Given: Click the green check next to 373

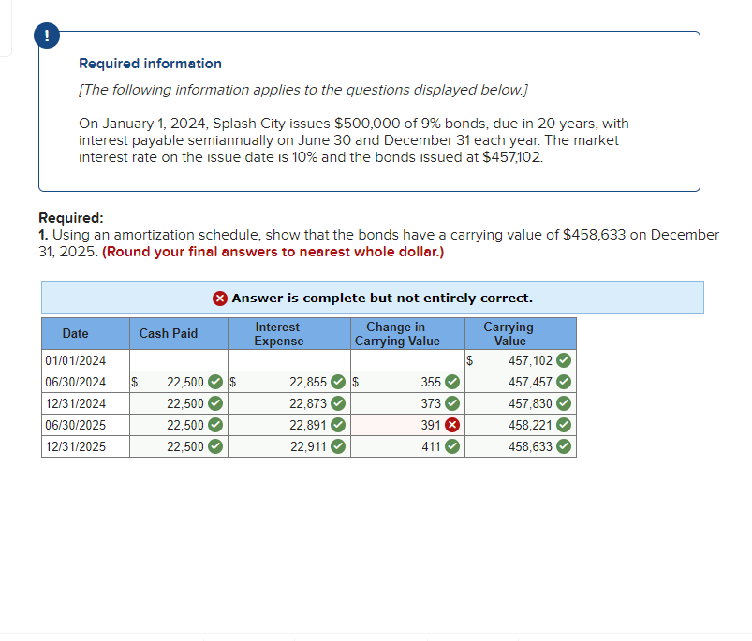Looking at the screenshot, I should (x=452, y=403).
